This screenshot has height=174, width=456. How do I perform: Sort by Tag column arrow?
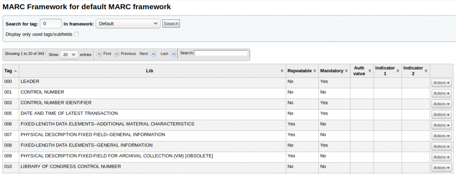(x=16, y=71)
